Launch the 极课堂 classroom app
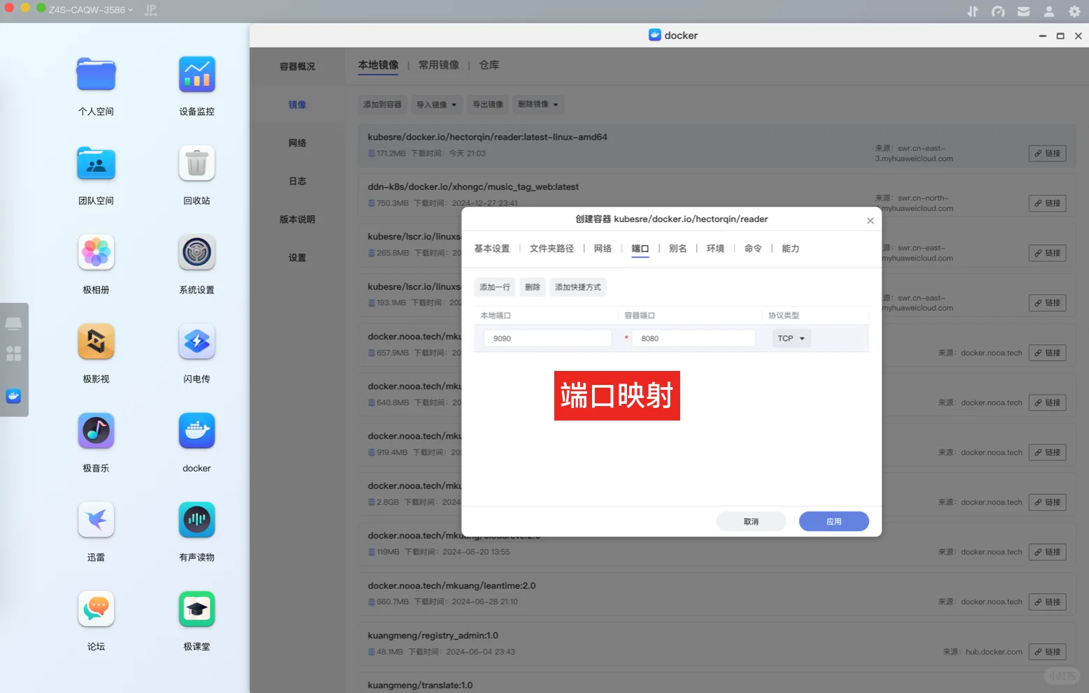 tap(196, 609)
